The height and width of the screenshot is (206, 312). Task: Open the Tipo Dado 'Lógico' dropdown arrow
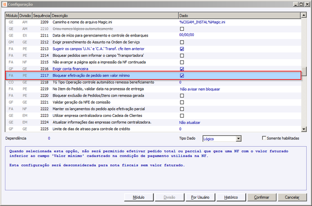click(x=239, y=138)
